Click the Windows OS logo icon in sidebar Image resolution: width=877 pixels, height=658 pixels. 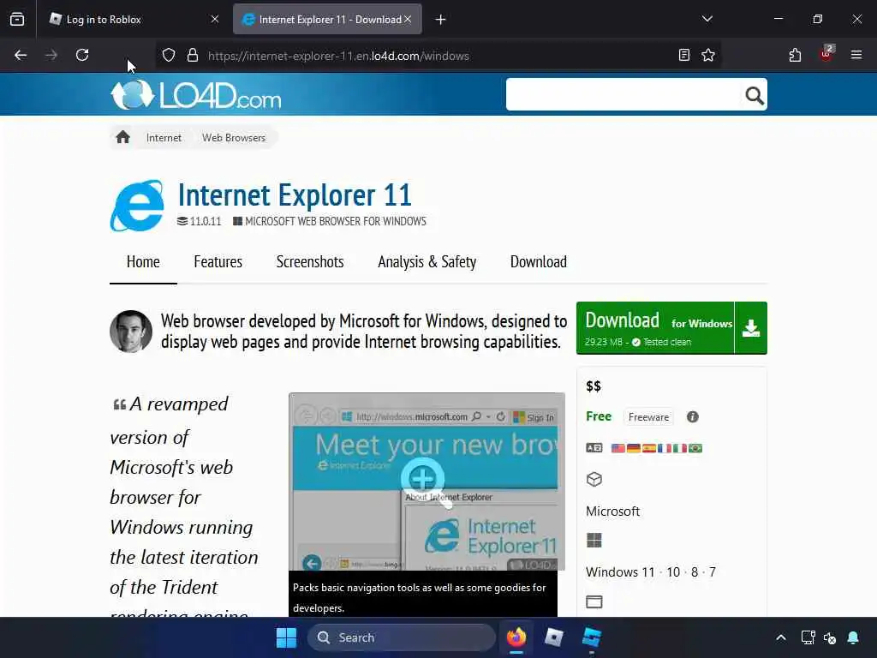pos(594,540)
